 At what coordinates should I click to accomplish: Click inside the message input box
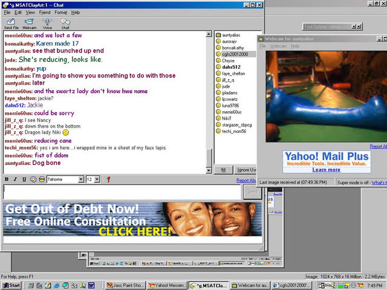122,192
